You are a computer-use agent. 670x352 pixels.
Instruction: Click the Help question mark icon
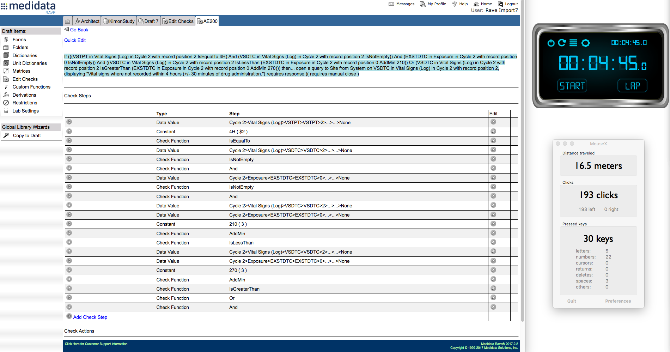point(455,4)
